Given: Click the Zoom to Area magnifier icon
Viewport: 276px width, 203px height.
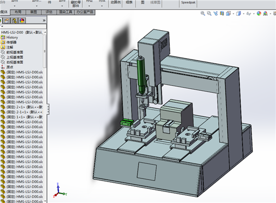Looking at the screenshot, I should 209,14.
